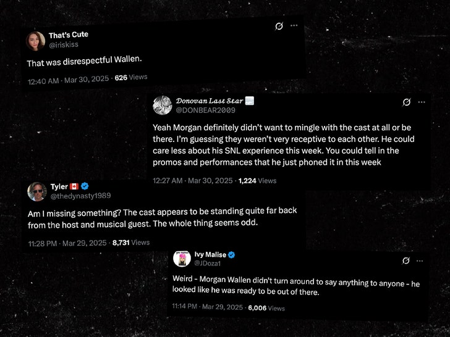Open That's Cute profile avatar
This screenshot has width=450, height=337.
point(35,40)
